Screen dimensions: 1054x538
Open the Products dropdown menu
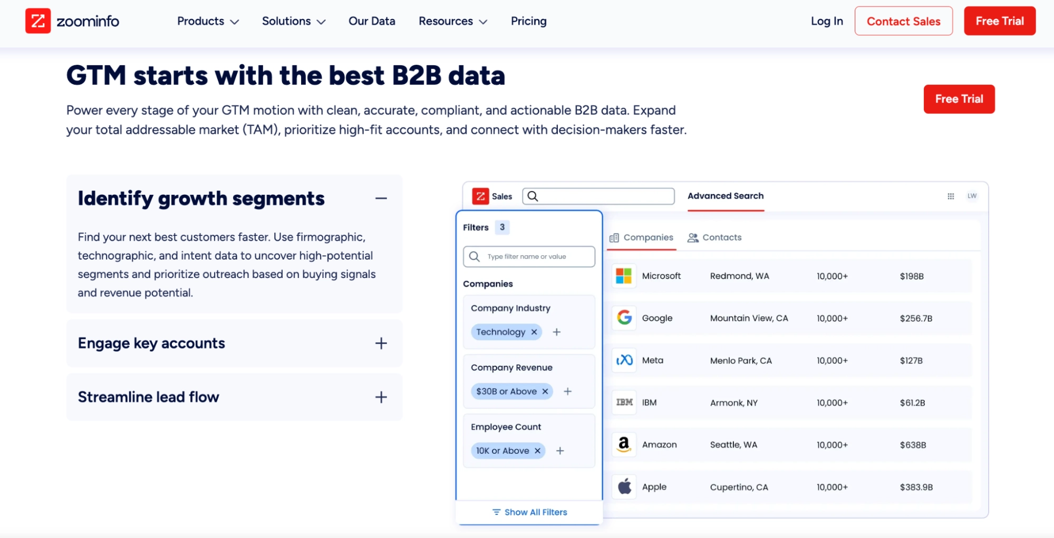tap(208, 21)
